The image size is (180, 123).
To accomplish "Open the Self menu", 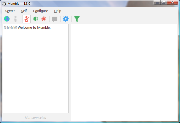I will pos(24,11).
